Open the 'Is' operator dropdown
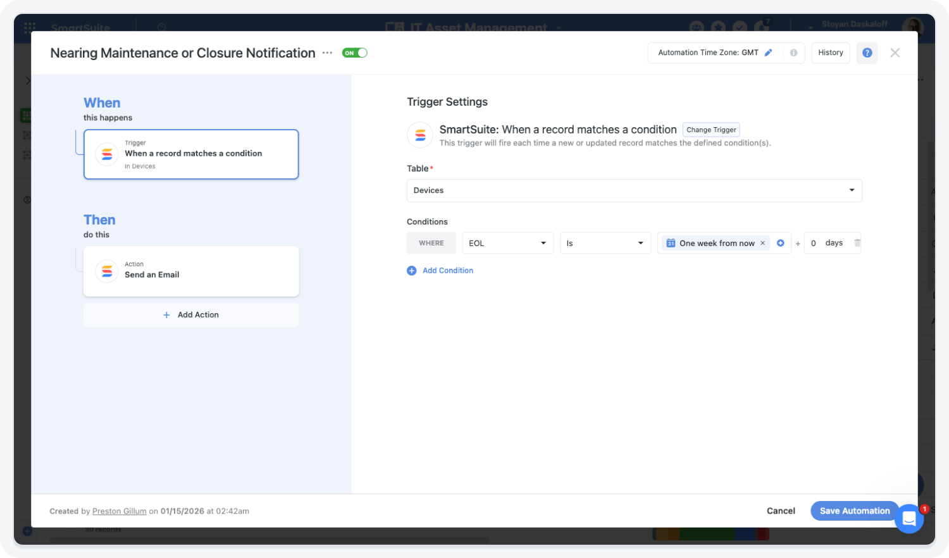Image resolution: width=949 pixels, height=558 pixels. [x=605, y=243]
